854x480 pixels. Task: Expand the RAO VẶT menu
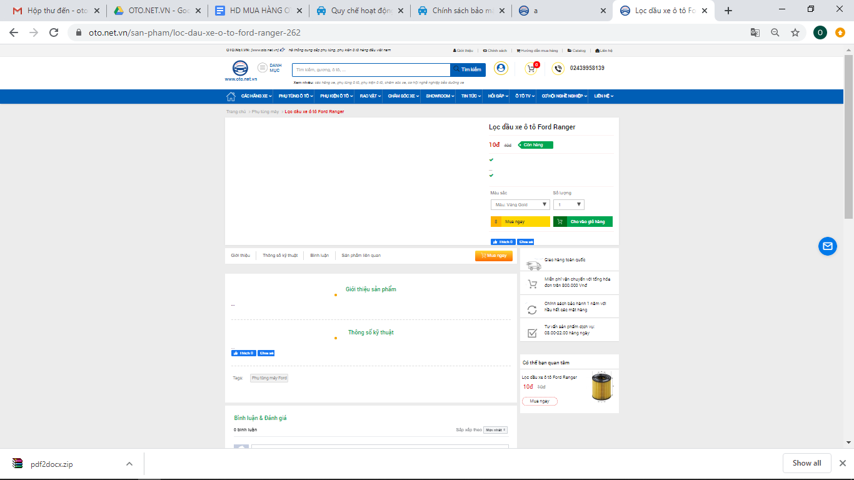[371, 96]
